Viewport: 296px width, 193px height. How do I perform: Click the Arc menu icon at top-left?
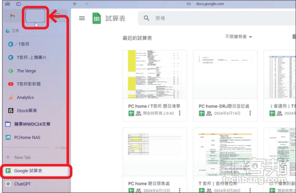tap(7, 4)
